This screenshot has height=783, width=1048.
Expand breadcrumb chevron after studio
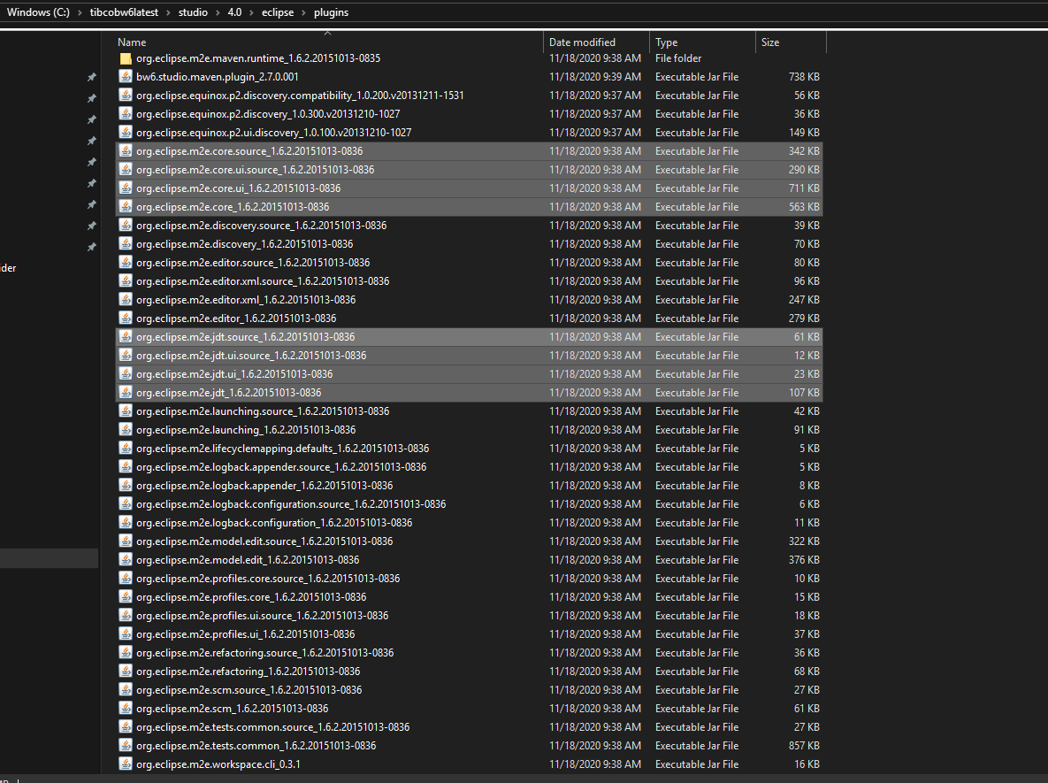[218, 12]
